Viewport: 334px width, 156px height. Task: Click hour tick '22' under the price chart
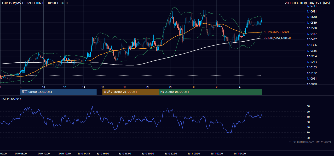click(171, 87)
